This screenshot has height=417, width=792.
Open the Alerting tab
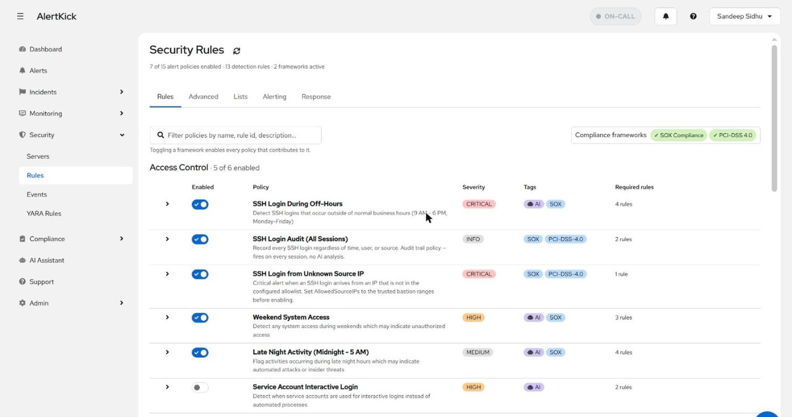(274, 97)
